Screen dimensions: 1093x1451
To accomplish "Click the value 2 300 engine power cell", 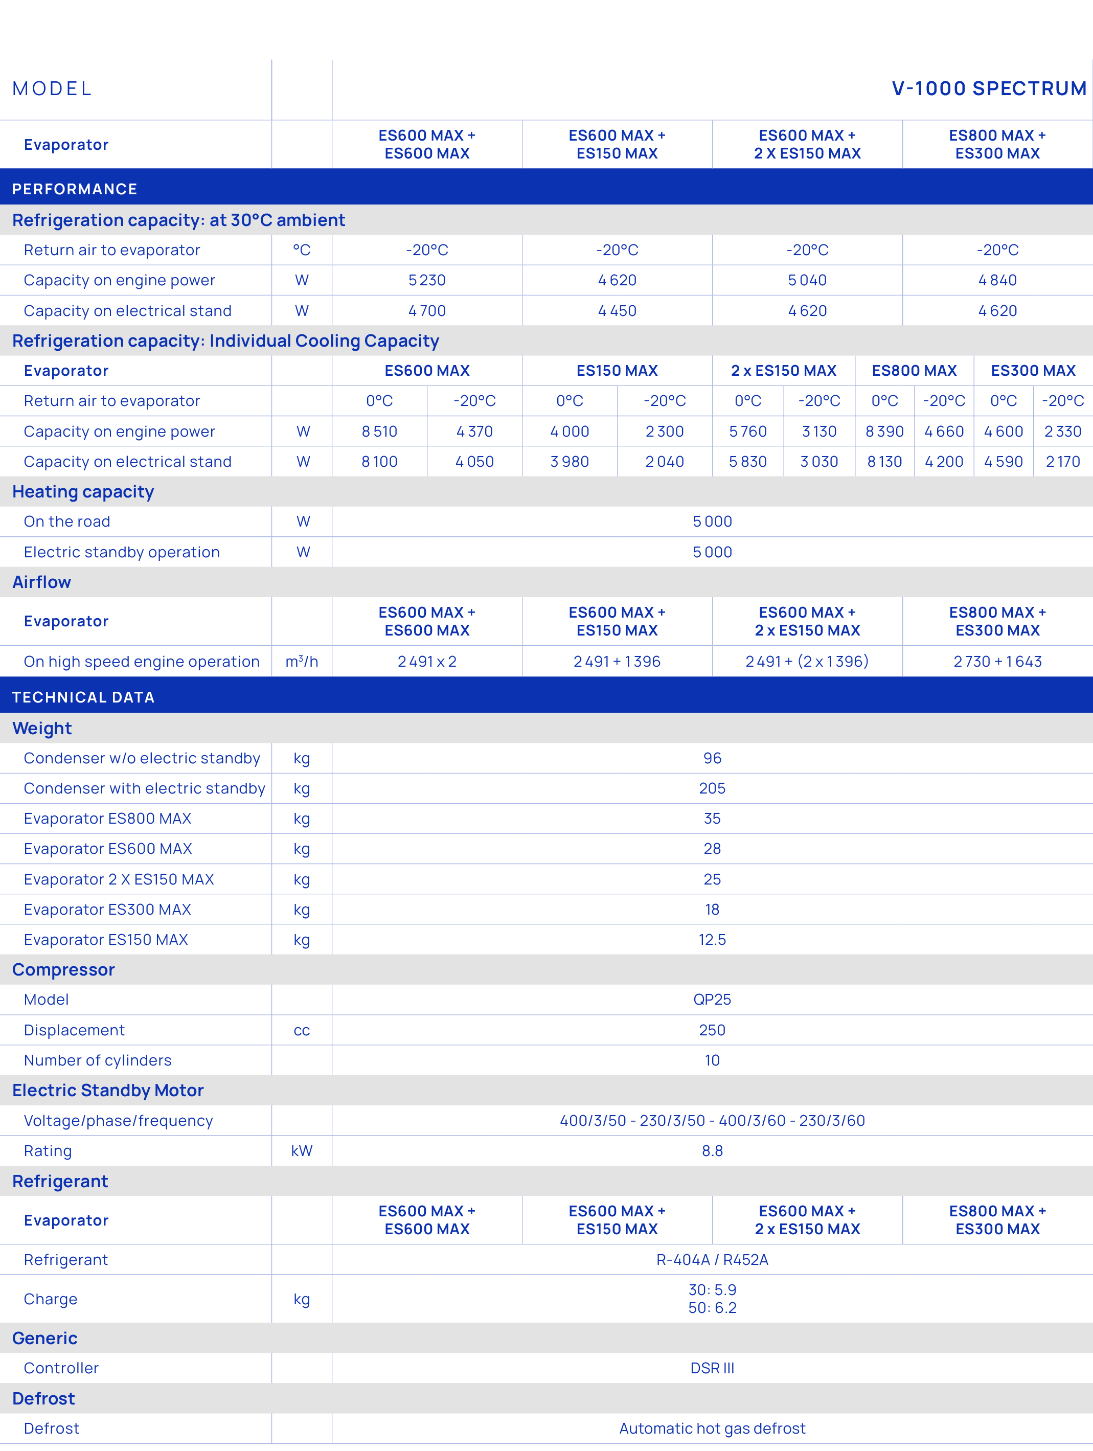I will [665, 432].
